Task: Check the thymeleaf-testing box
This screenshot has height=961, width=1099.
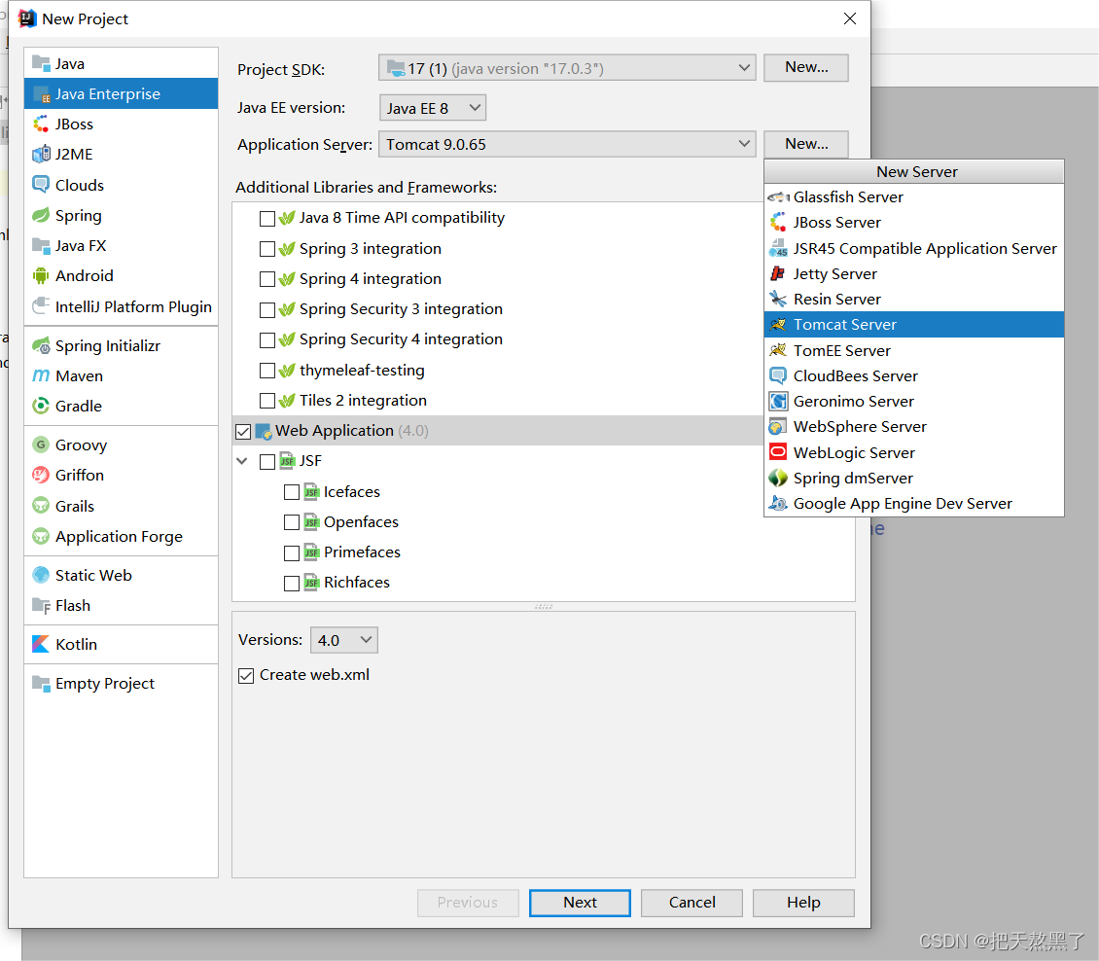Action: pyautogui.click(x=267, y=370)
